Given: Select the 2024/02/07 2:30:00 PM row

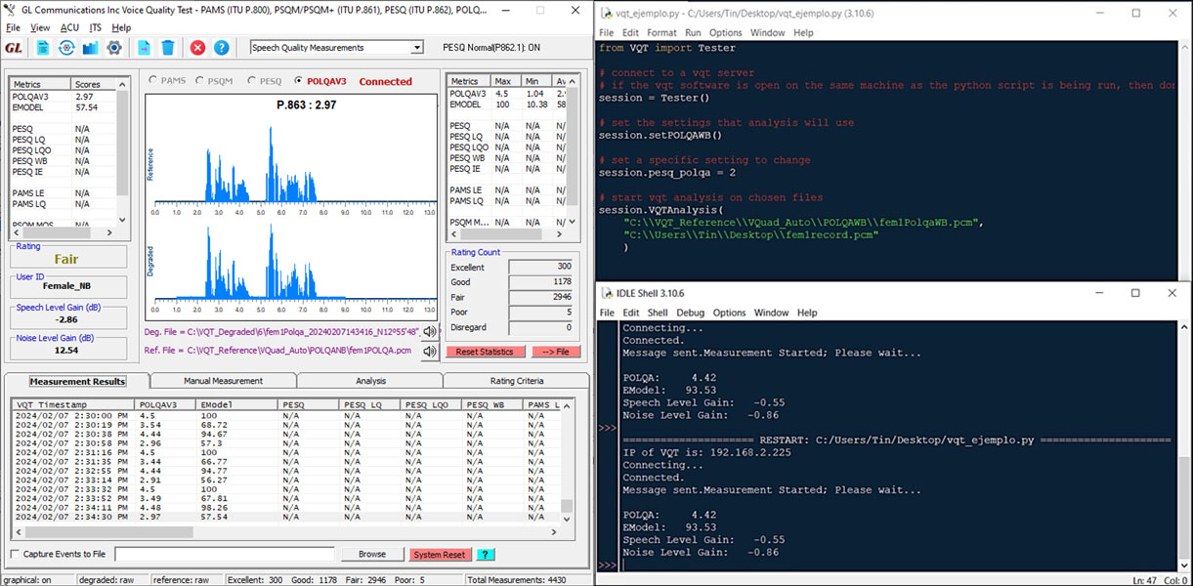Looking at the screenshot, I should [286, 415].
